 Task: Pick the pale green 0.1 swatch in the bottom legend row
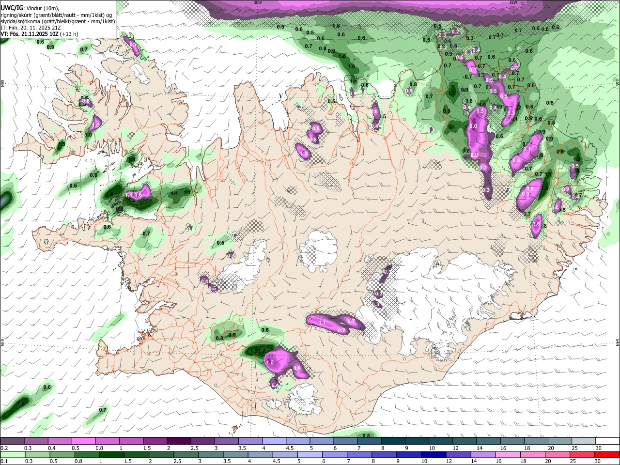tap(12, 454)
